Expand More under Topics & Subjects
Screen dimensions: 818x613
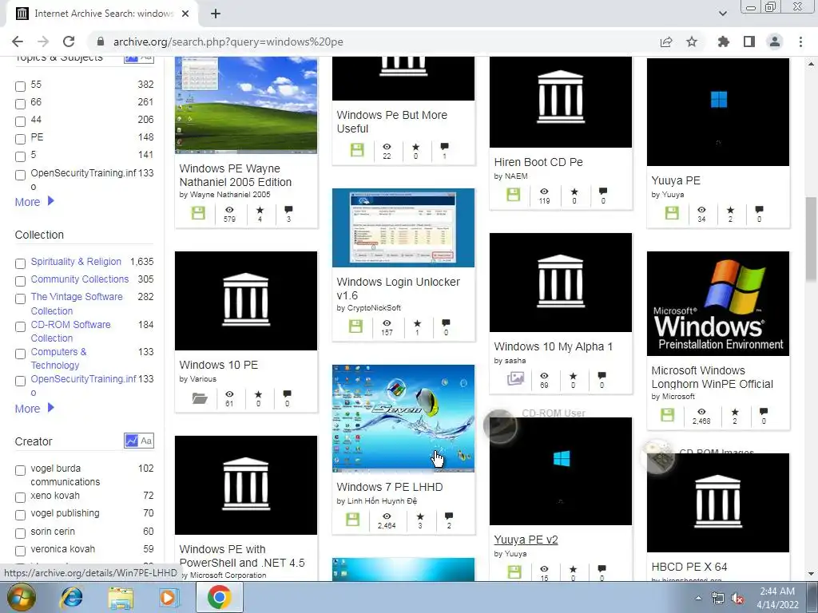point(34,202)
